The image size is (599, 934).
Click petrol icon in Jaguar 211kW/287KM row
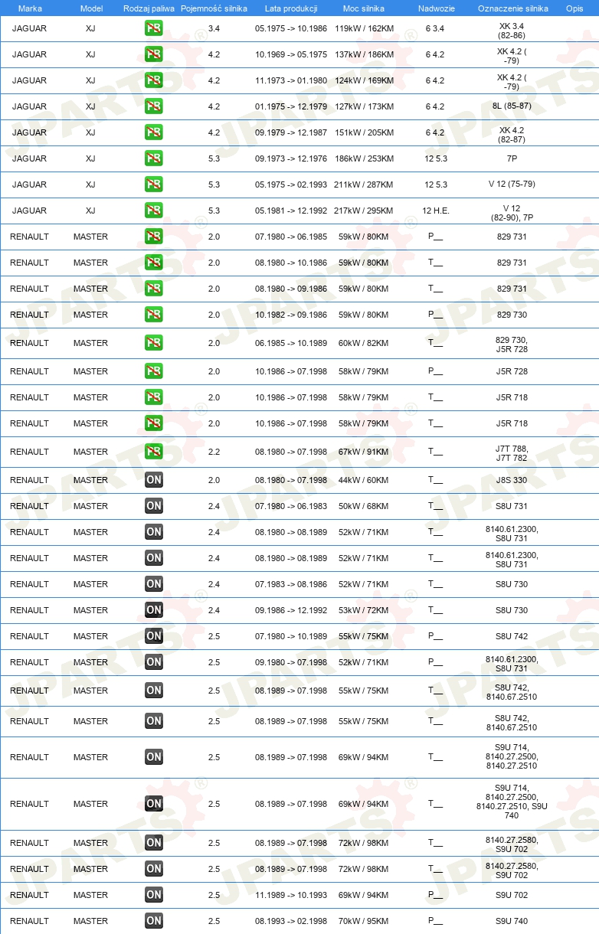(x=154, y=185)
